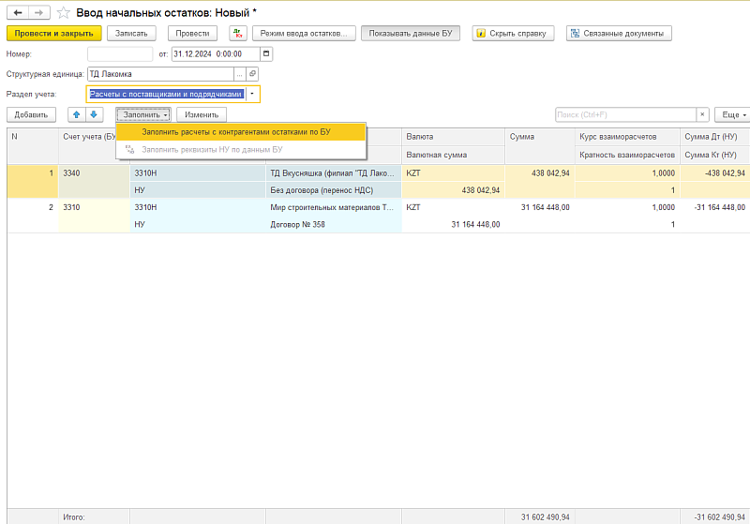Move row down with the down arrow
The image size is (750, 524).
point(93,114)
